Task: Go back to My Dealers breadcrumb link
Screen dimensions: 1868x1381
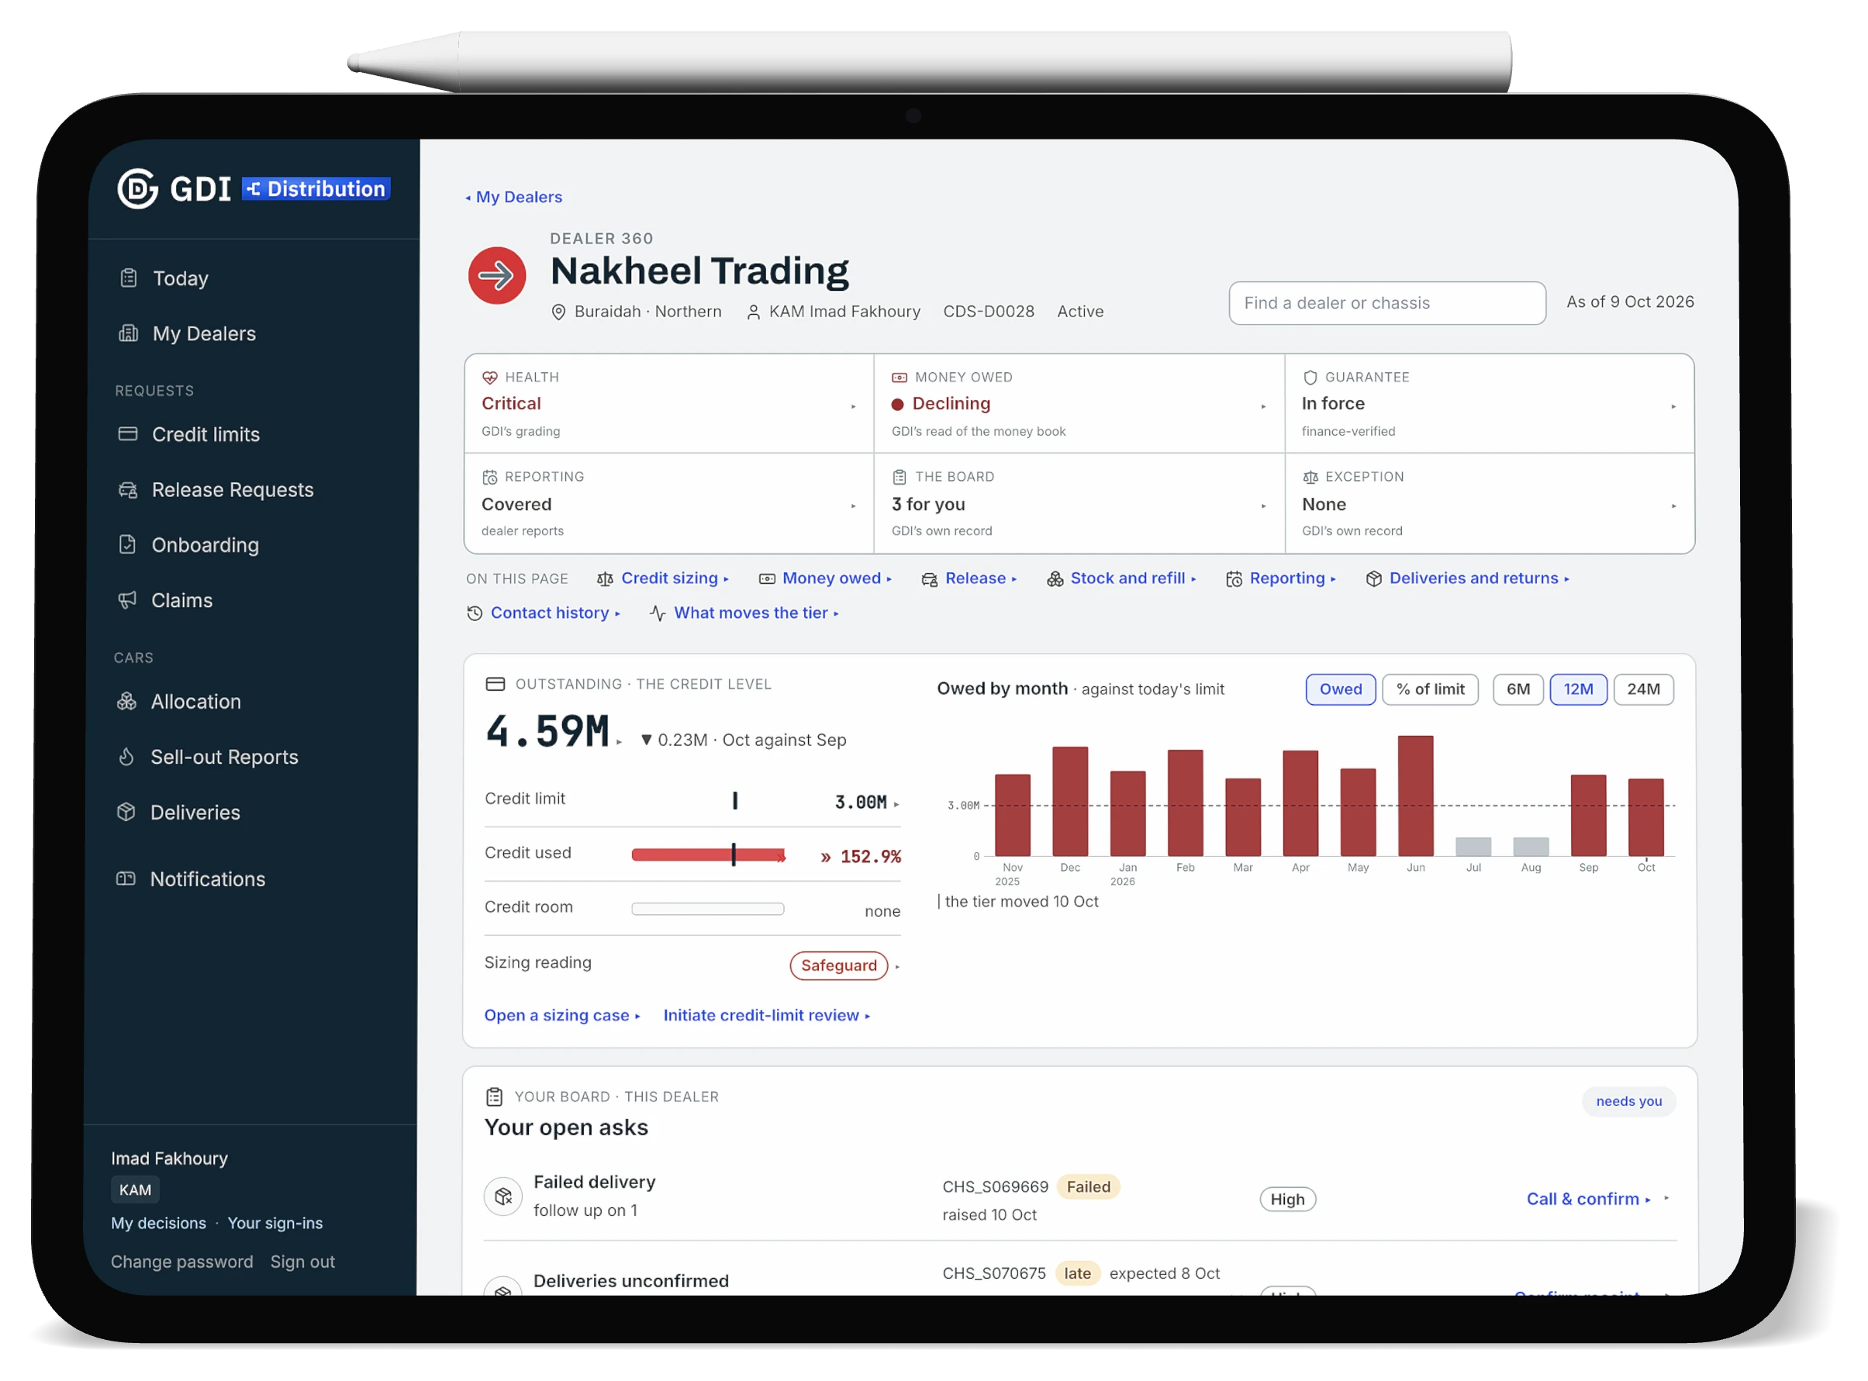Action: click(514, 197)
